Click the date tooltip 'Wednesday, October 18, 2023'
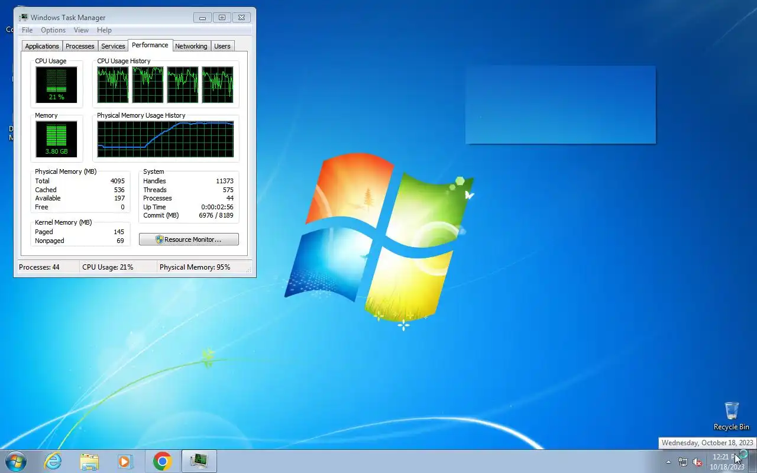 [707, 443]
